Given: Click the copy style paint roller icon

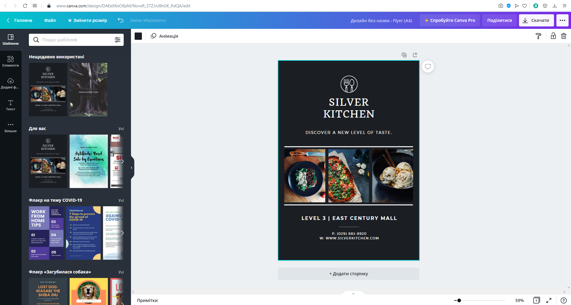Looking at the screenshot, I should coord(538,36).
